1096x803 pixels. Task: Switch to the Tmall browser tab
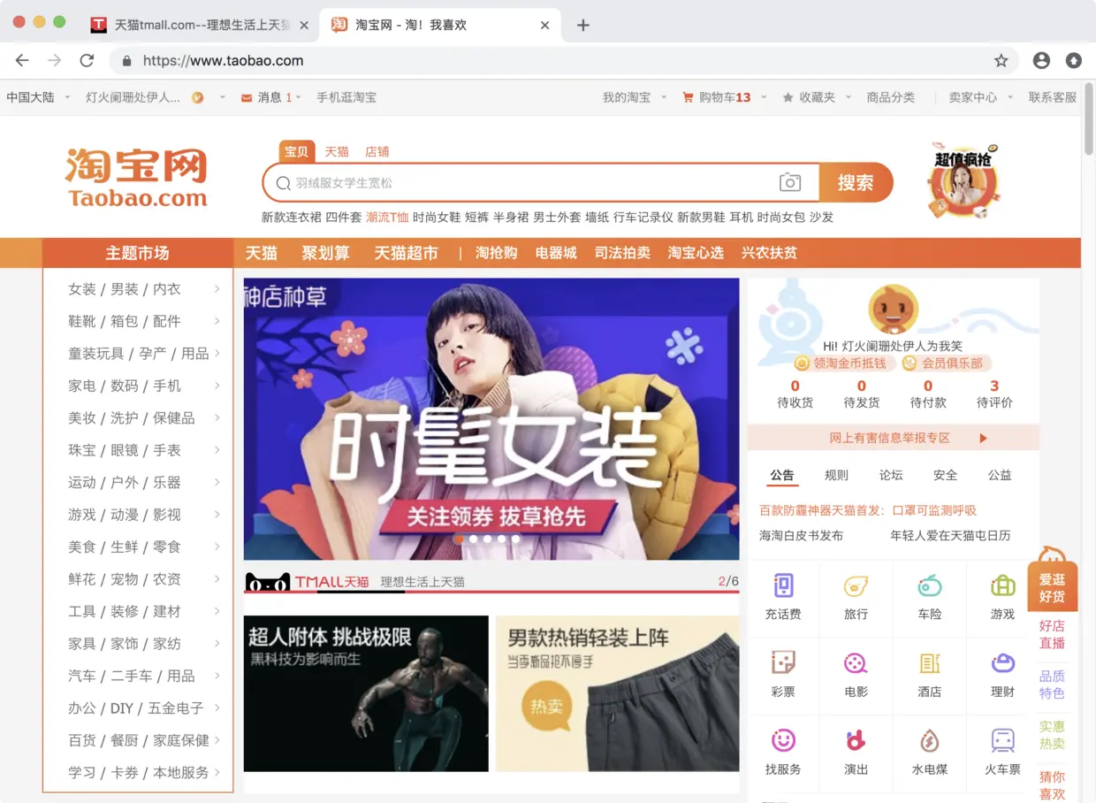pos(200,26)
